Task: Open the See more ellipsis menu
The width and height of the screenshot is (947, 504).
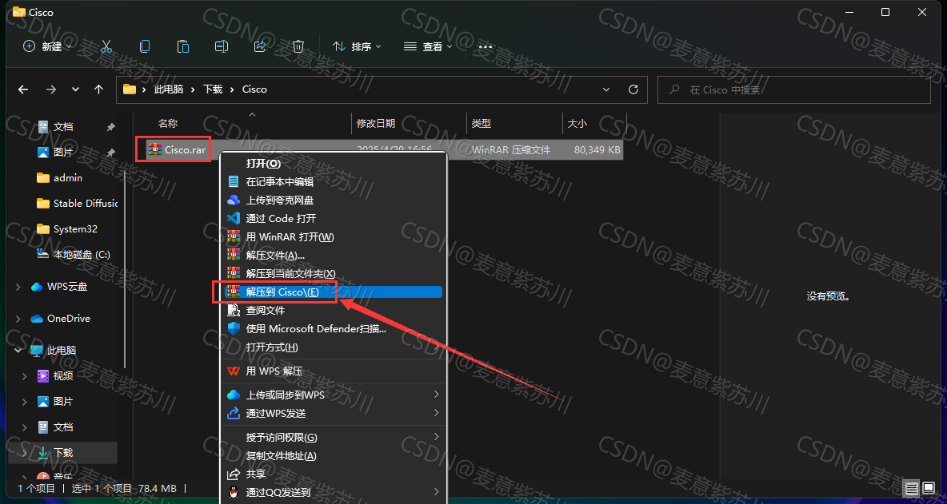Action: pos(485,46)
